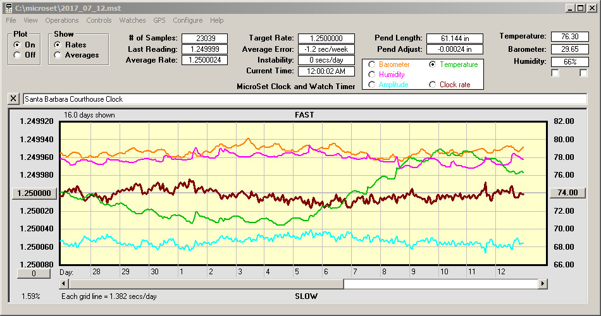Click the 1.250000 center rate button

tap(34, 193)
